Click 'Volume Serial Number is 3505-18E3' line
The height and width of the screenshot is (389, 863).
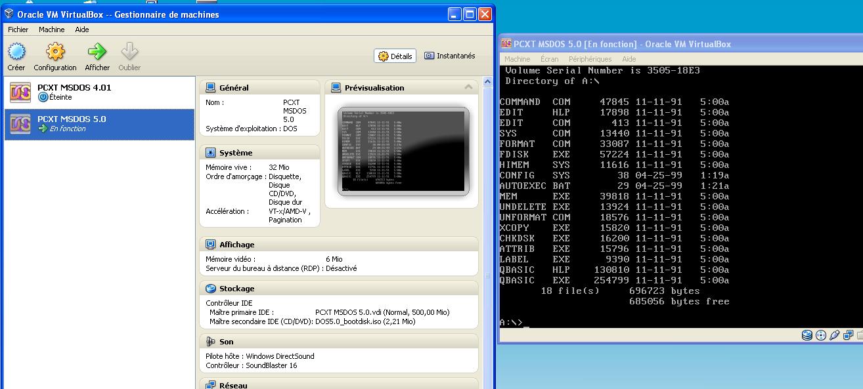click(602, 70)
